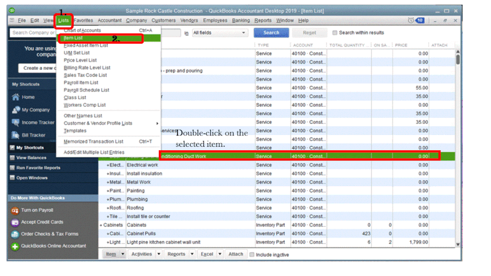Viewport: 491px width, 276px height.
Task: Click the notification badge showing 10
Action: tap(420, 20)
